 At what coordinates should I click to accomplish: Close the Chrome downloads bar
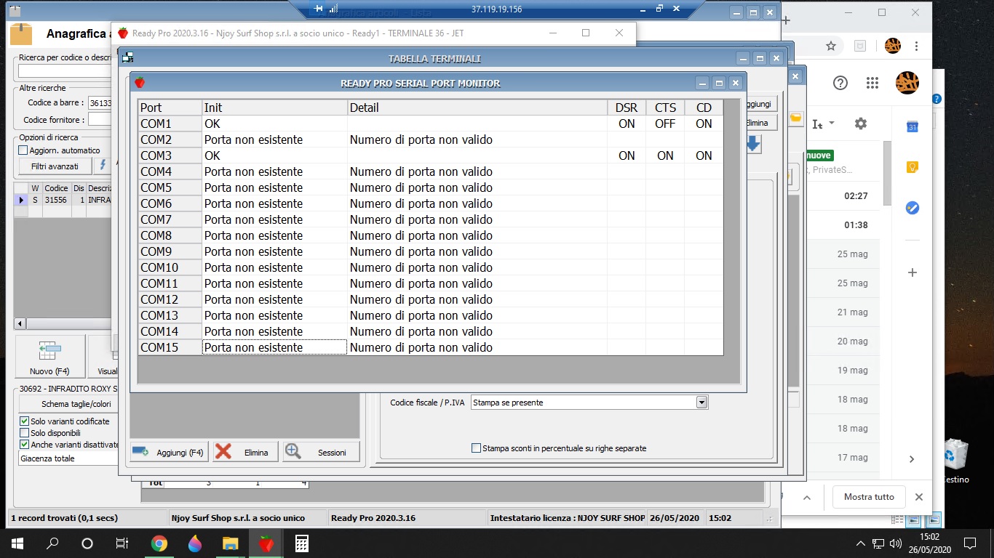pos(918,497)
